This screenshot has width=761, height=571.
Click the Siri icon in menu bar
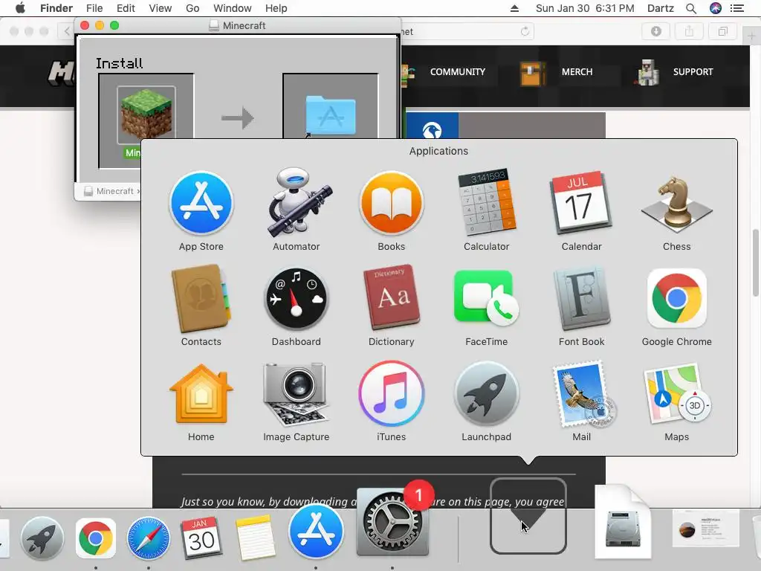pyautogui.click(x=716, y=8)
